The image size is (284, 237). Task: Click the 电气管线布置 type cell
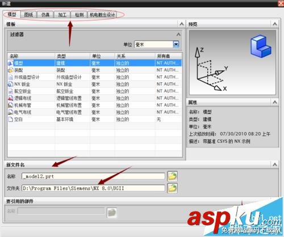pos(69,112)
